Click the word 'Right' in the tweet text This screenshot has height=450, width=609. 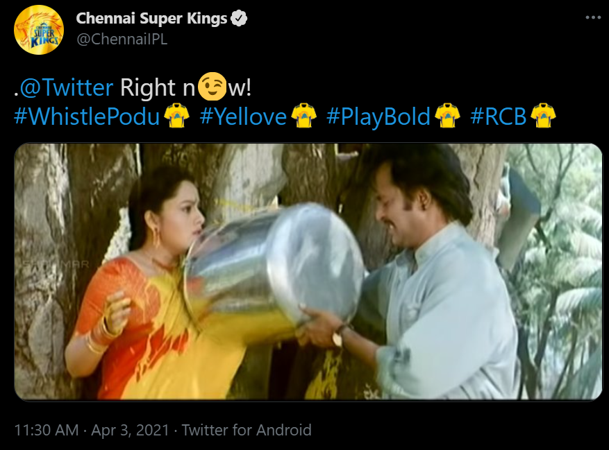[148, 87]
